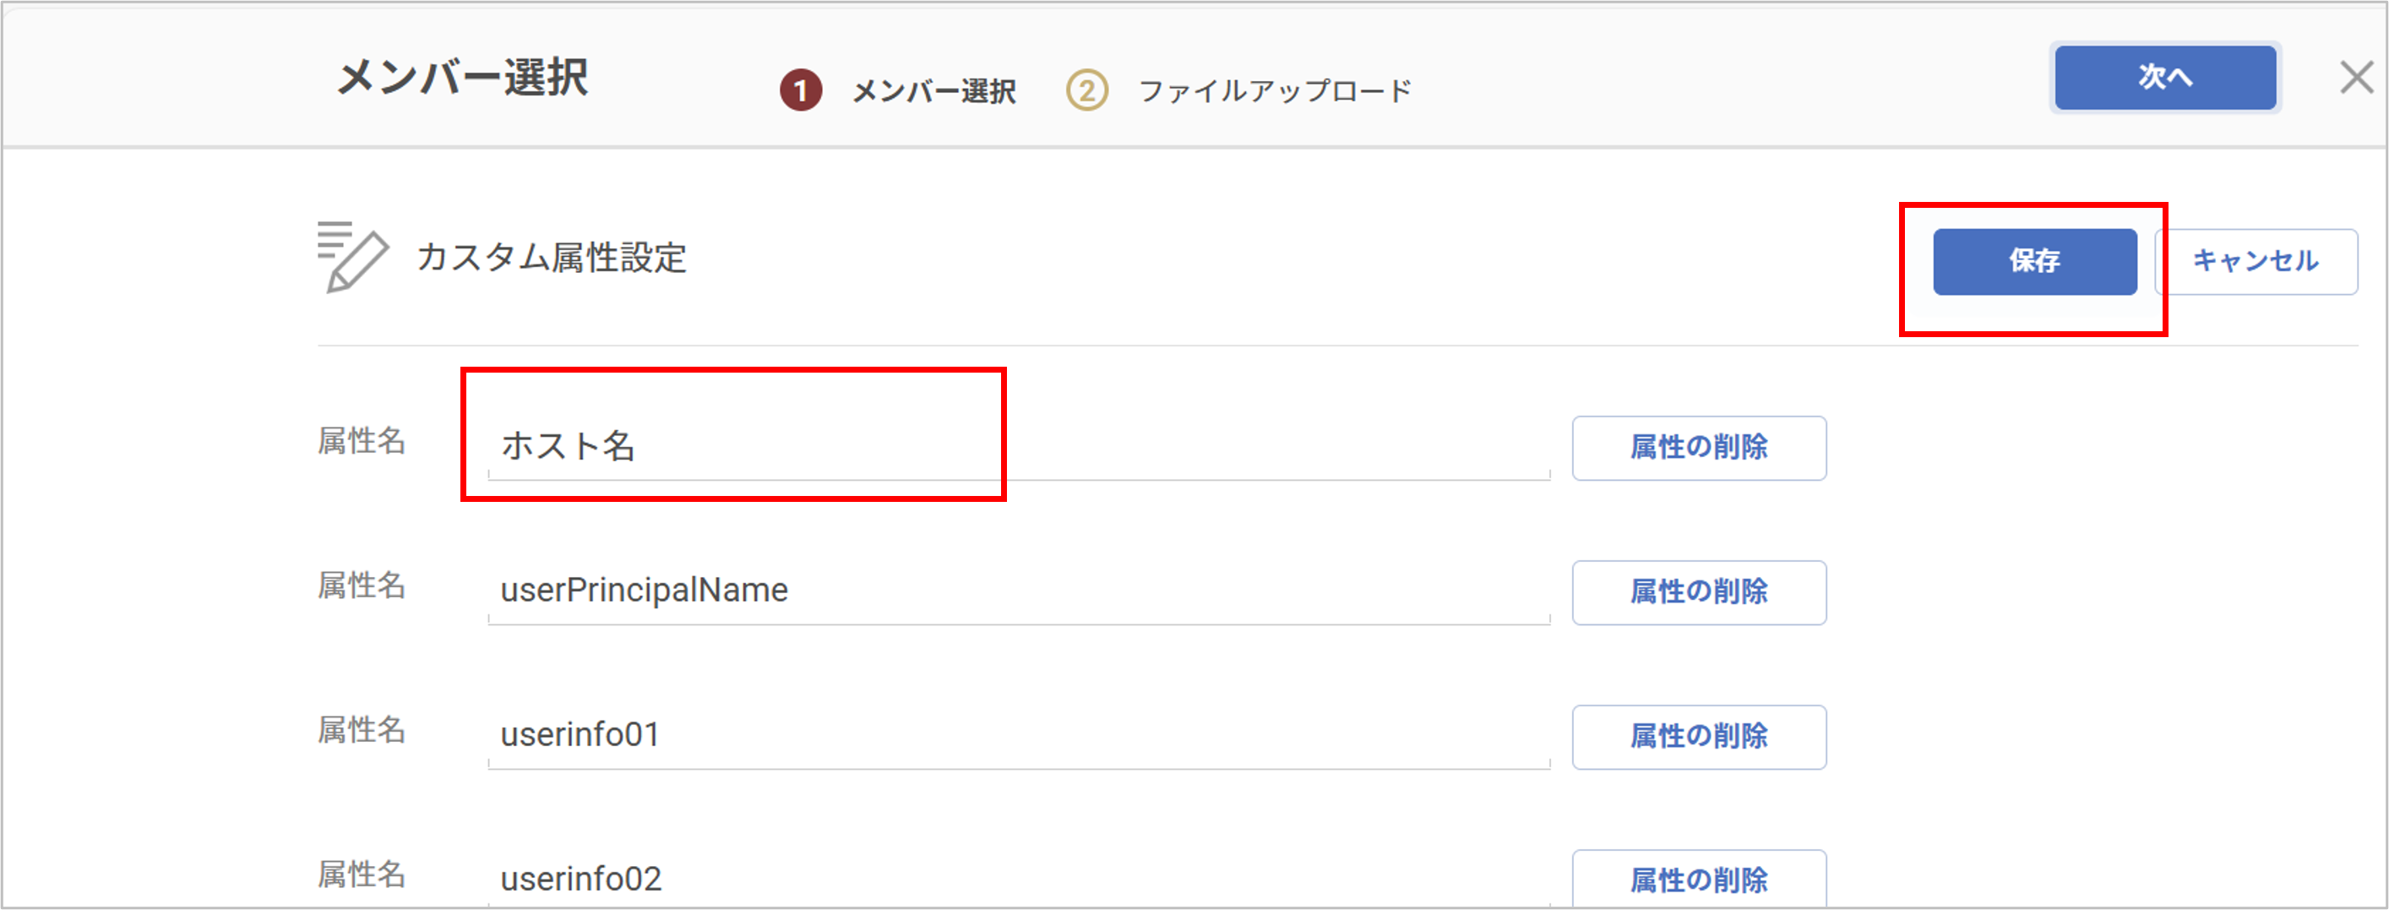Open the ファイルアップロード step label
The width and height of the screenshot is (2389, 910).
(x=1274, y=91)
